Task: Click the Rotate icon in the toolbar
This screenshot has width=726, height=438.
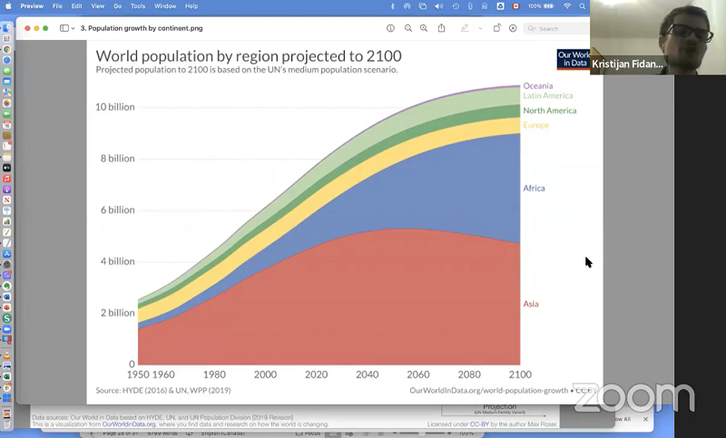Action: coord(496,28)
